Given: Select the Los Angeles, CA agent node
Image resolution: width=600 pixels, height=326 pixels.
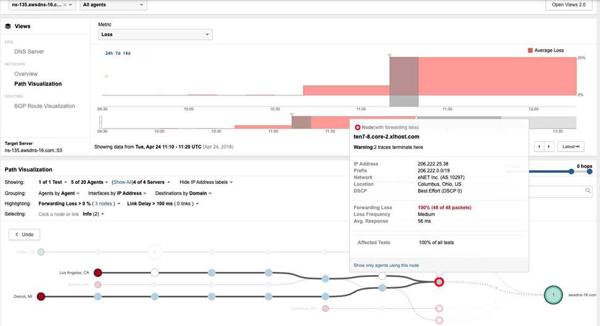Looking at the screenshot, I should 97,272.
